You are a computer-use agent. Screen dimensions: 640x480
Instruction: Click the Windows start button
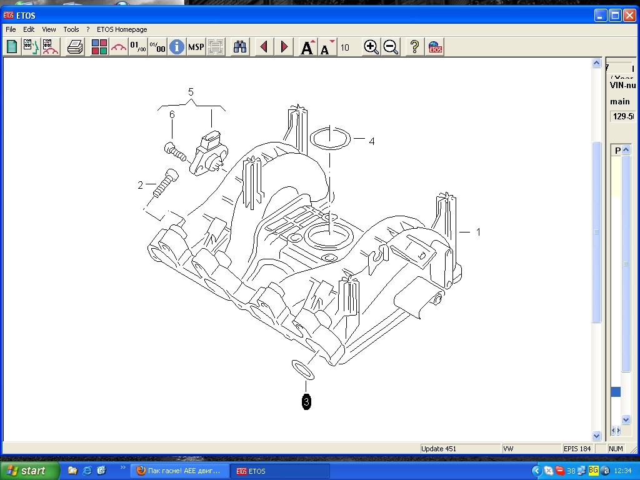pyautogui.click(x=29, y=471)
